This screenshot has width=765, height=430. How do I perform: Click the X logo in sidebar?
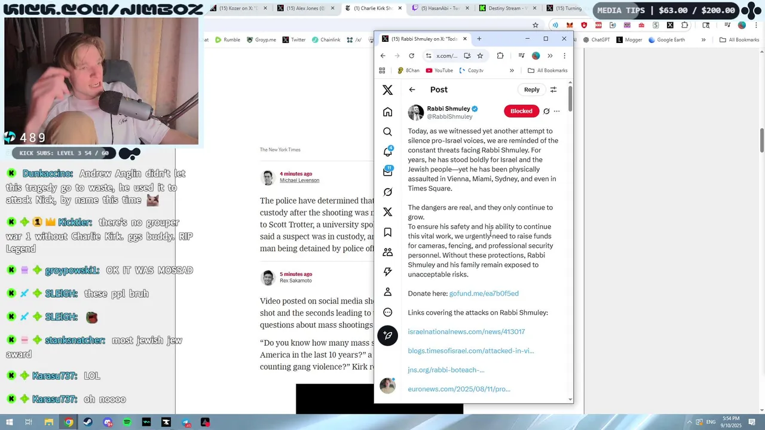pyautogui.click(x=387, y=90)
